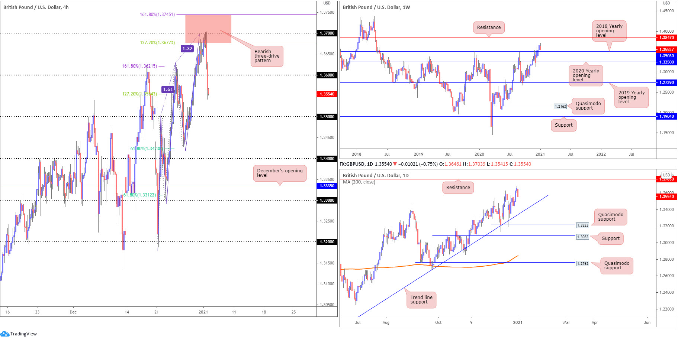This screenshot has width=678, height=338.
Task: Click the 'Bearish three-drive pattern' callout
Action: pos(267,56)
